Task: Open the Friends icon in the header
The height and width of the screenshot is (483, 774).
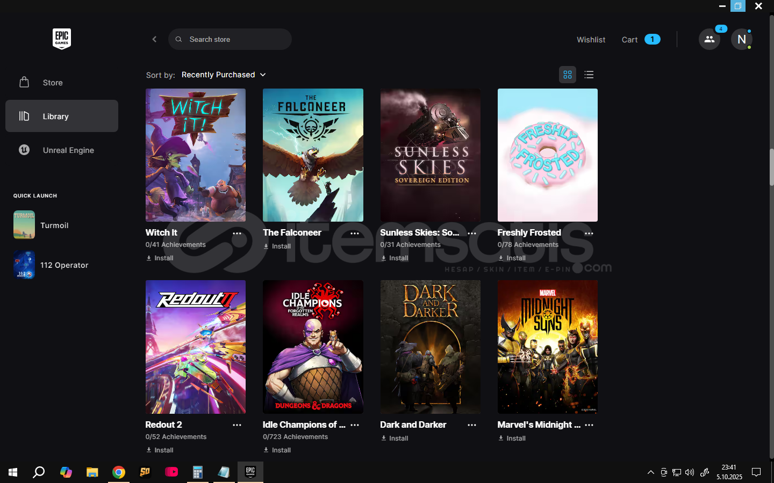Action: (x=709, y=39)
